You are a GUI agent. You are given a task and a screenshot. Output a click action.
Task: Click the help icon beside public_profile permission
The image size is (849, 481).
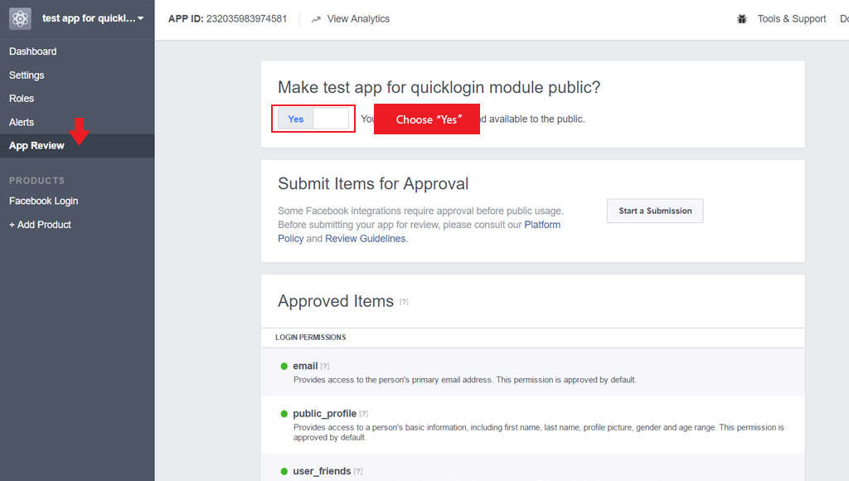click(364, 414)
